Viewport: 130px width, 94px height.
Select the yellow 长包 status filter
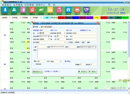[x=97, y=18]
